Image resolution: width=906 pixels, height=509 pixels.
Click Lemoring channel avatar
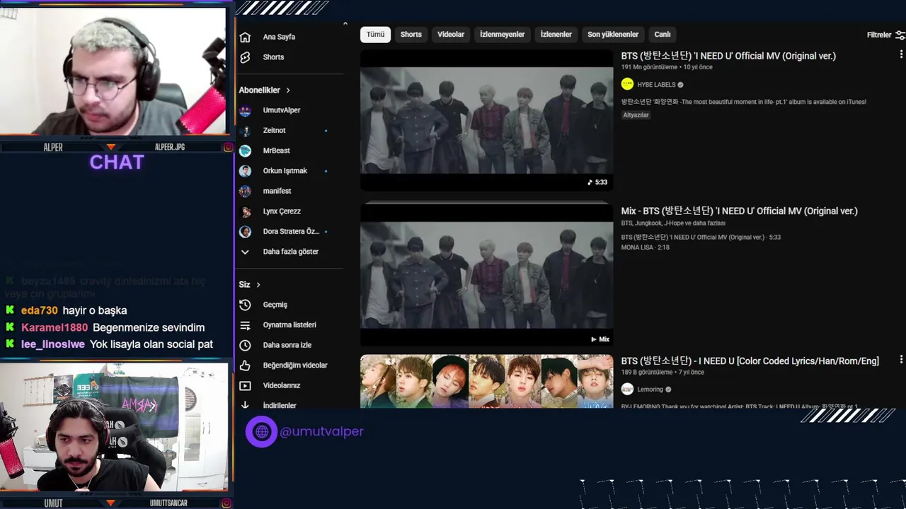pyautogui.click(x=627, y=389)
